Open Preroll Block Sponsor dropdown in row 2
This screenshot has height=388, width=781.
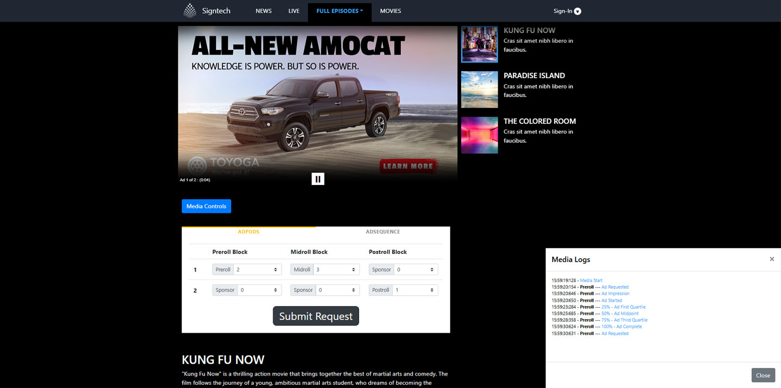259,290
